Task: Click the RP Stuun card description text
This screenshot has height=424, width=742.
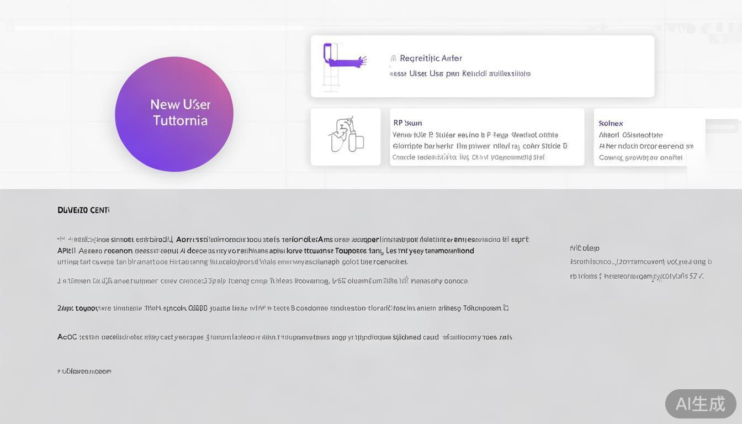Action: click(479, 146)
